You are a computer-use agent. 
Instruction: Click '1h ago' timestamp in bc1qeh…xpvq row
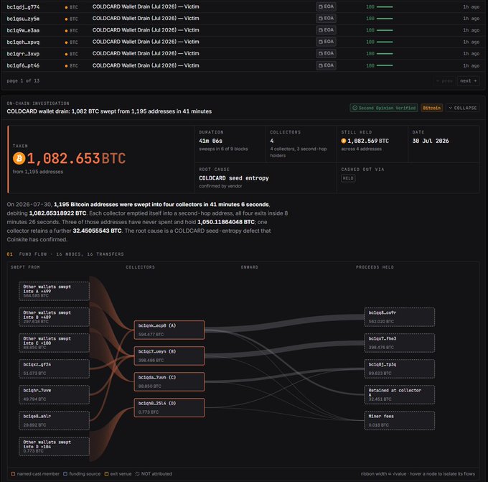click(x=471, y=42)
